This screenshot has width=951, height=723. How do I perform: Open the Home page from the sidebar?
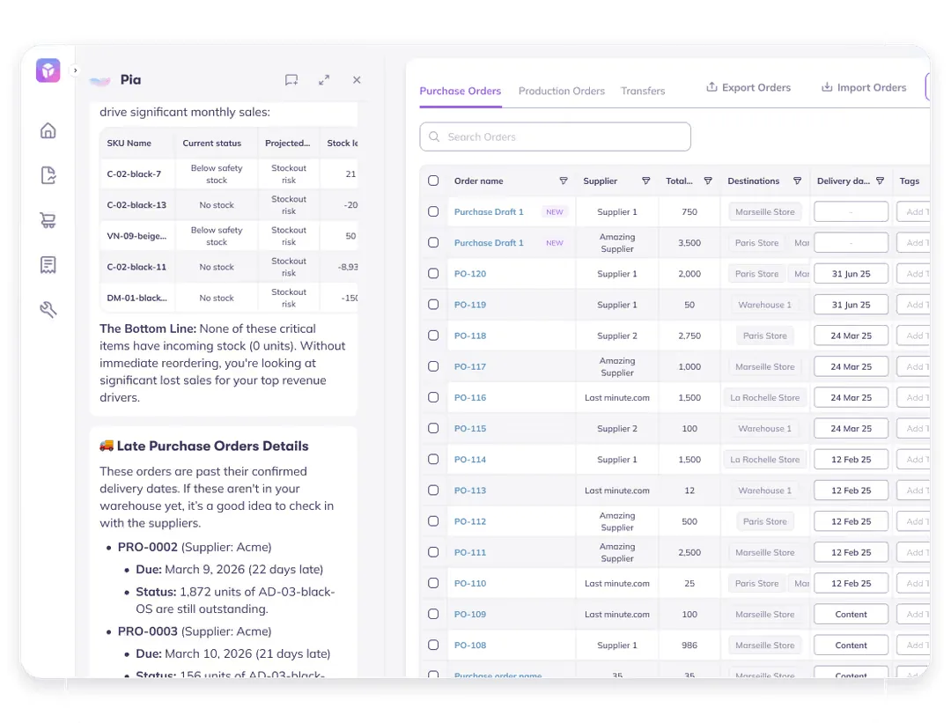[x=48, y=130]
